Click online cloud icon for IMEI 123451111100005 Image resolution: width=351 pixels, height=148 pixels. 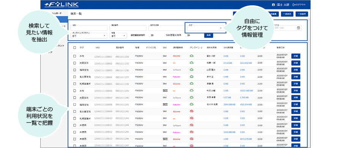pos(191,83)
